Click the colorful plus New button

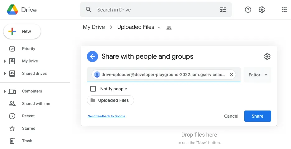pos(22,31)
